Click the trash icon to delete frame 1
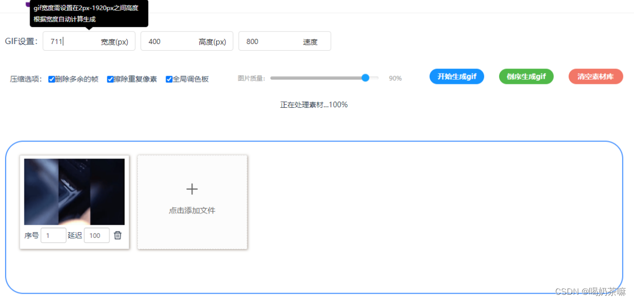 (x=118, y=235)
